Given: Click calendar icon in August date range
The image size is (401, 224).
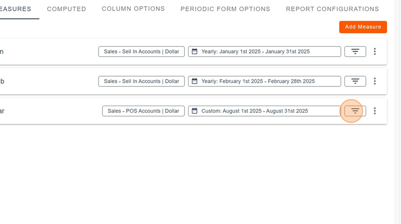Looking at the screenshot, I should (194, 111).
